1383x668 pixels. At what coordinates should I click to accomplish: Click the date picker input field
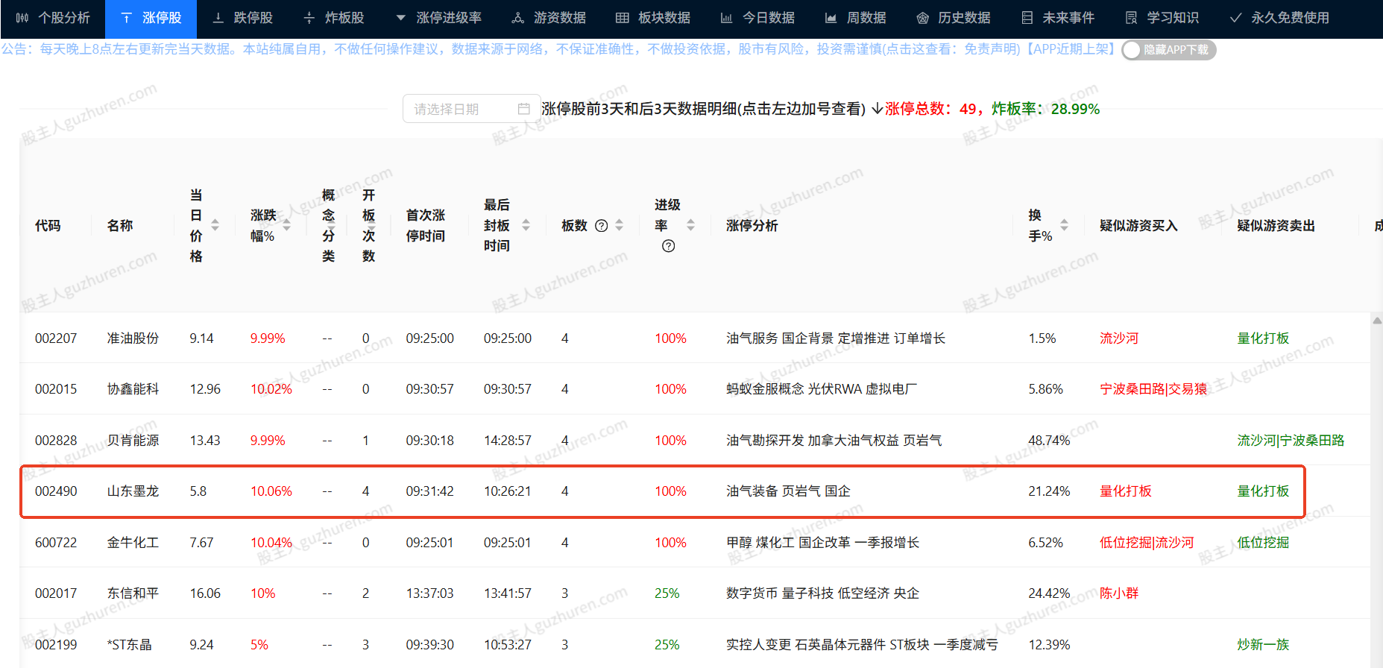(471, 109)
